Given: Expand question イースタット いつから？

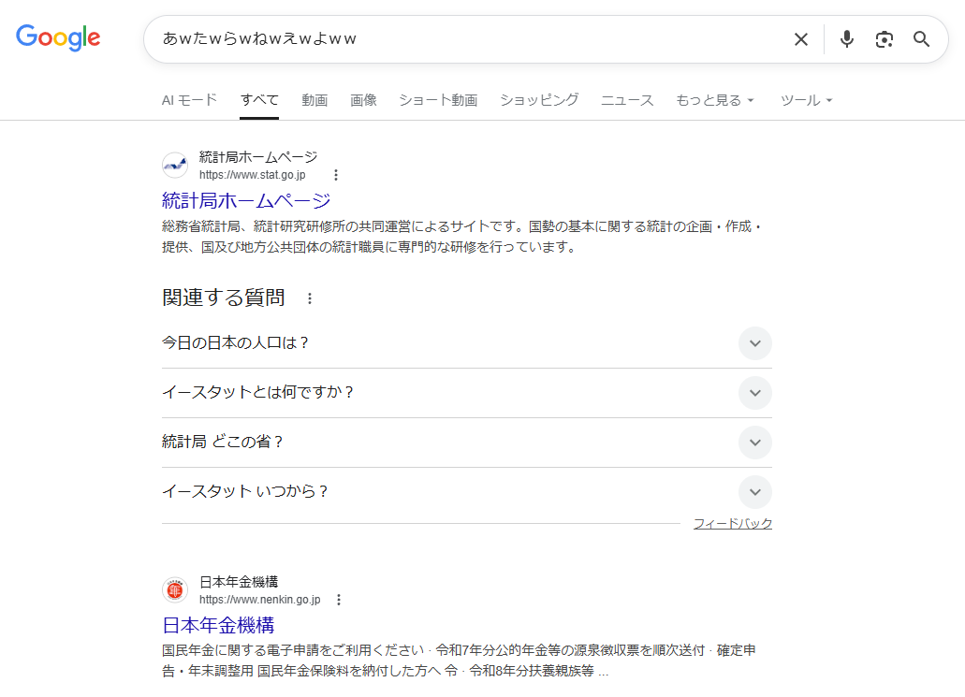Looking at the screenshot, I should tap(754, 492).
